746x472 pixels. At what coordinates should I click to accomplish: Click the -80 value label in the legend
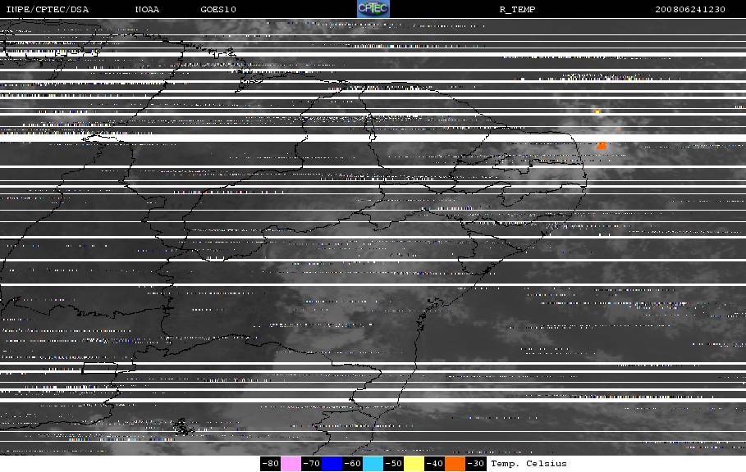pos(270,464)
